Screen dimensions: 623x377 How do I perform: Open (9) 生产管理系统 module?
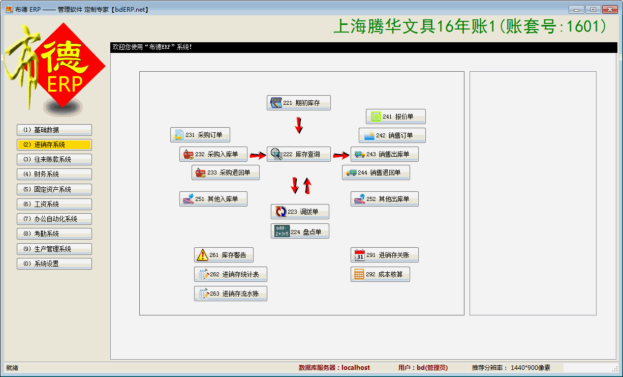(x=54, y=249)
